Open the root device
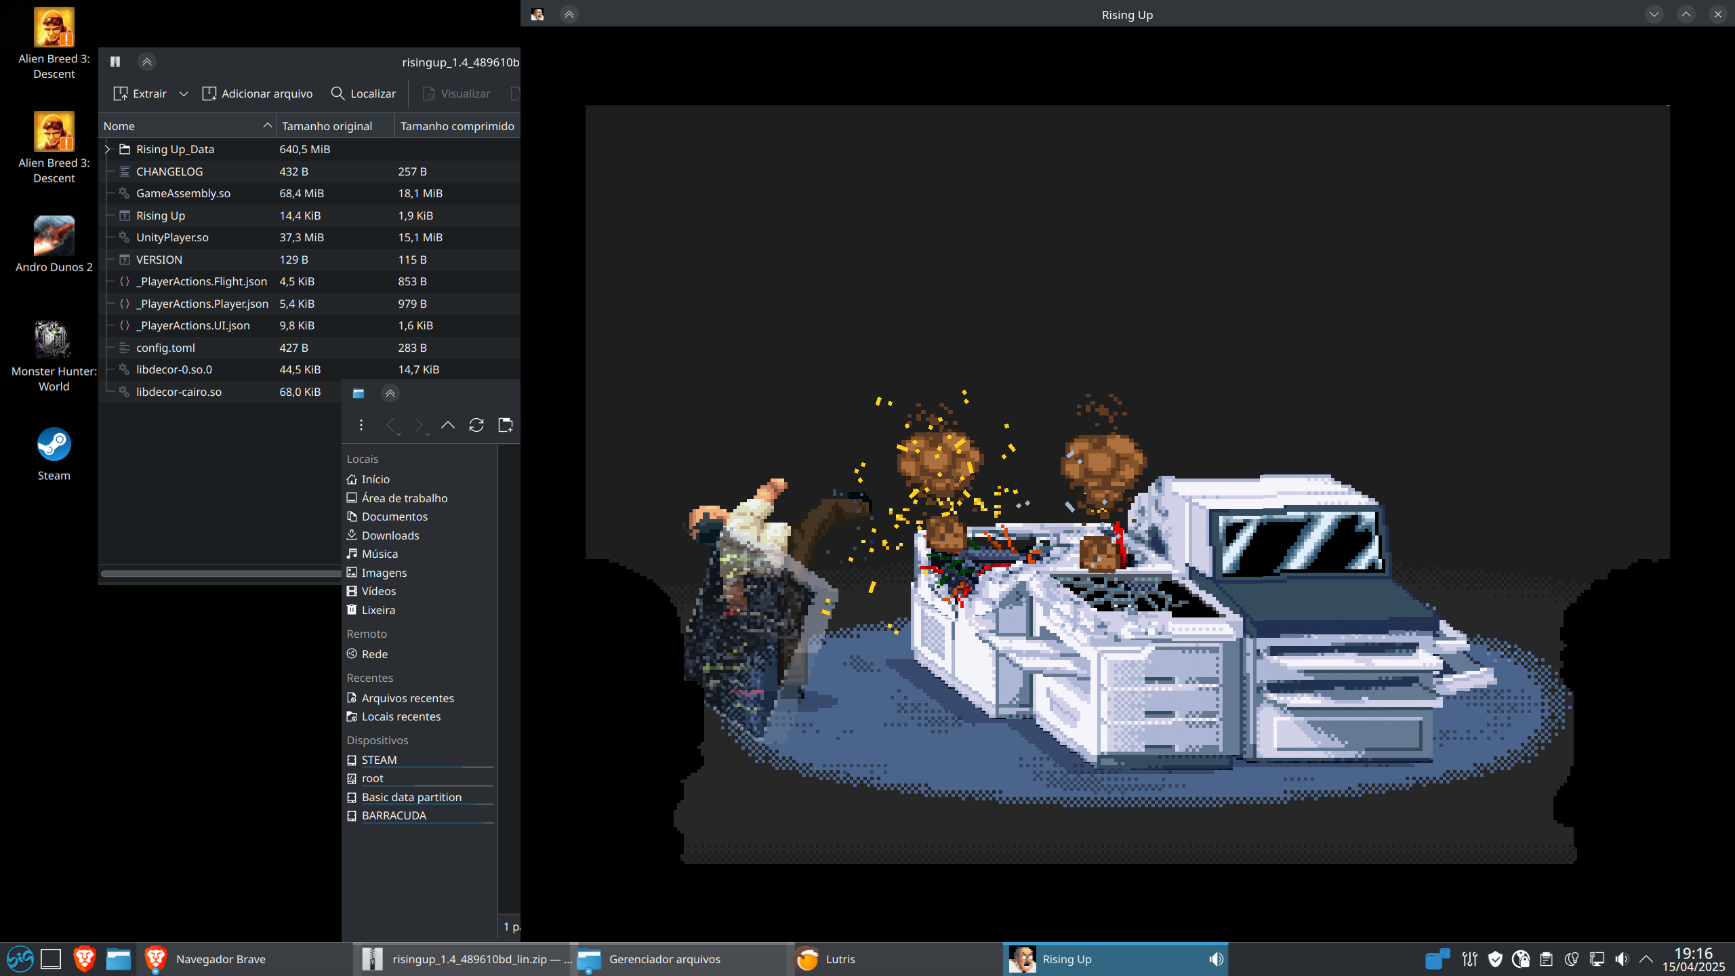Viewport: 1735px width, 976px height. coord(420,778)
